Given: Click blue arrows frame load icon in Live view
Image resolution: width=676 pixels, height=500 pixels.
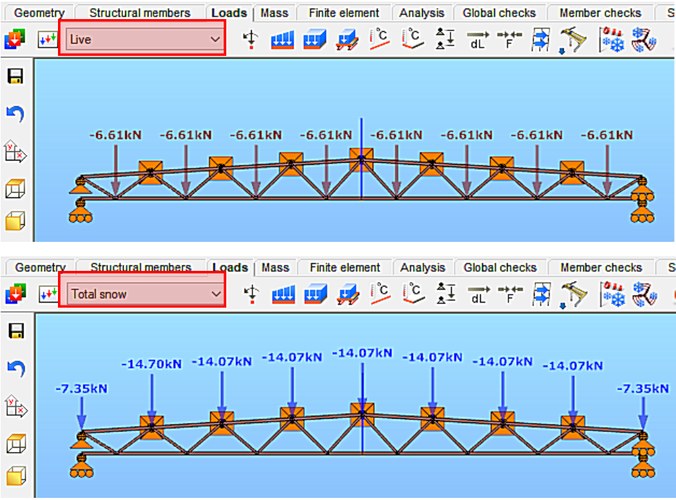Looking at the screenshot, I should click(541, 40).
